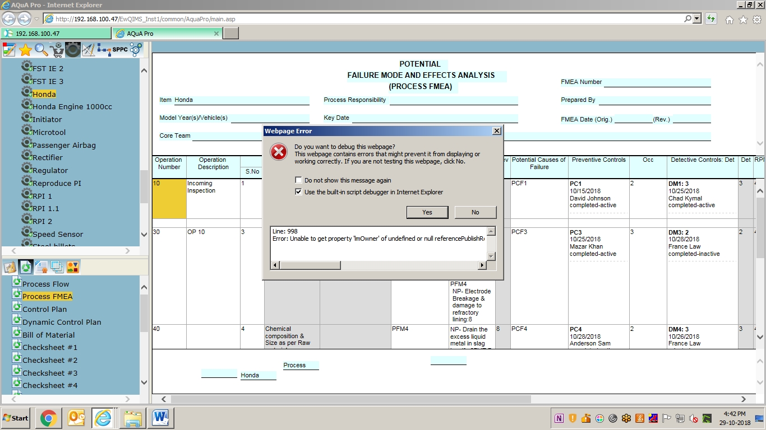766x430 pixels.
Task: Uncheck 'Use the built-in script debugger' option
Action: coord(299,192)
